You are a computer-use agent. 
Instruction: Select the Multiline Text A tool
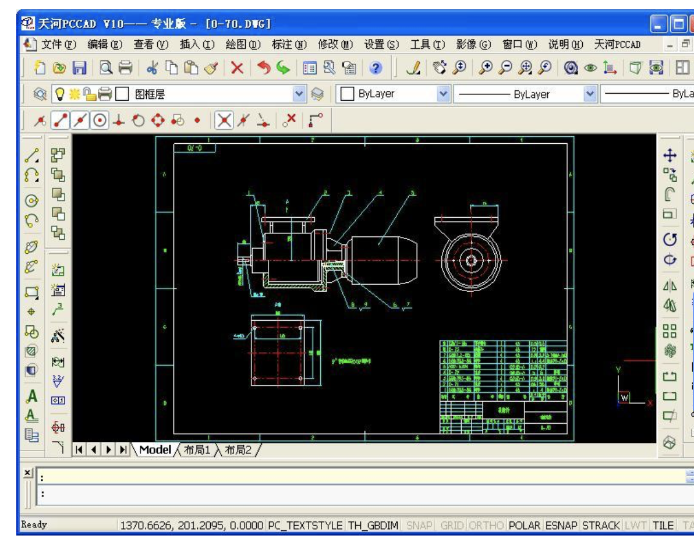point(33,396)
